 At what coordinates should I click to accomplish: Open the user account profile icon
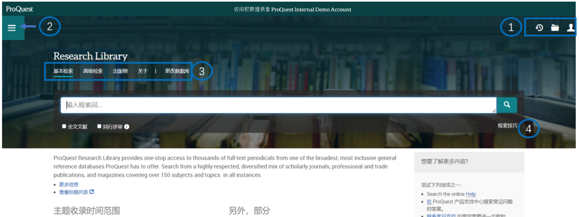[x=571, y=28]
